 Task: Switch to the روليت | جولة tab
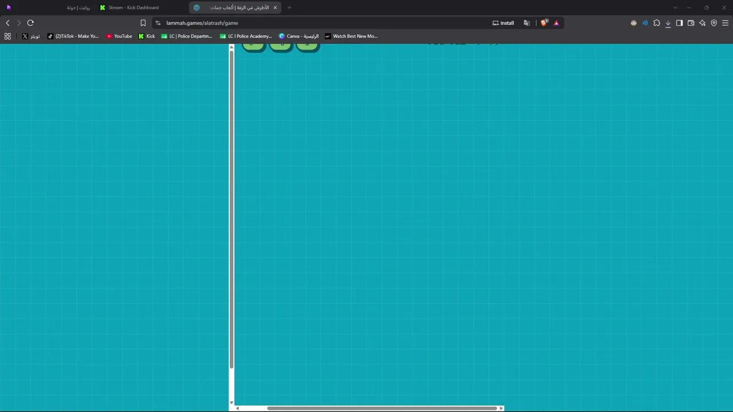point(48,7)
